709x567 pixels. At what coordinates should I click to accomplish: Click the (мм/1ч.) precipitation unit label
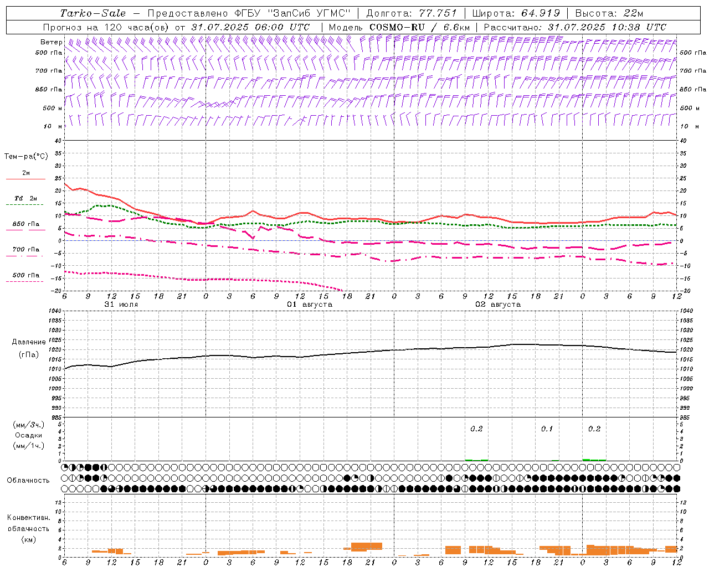coord(29,446)
